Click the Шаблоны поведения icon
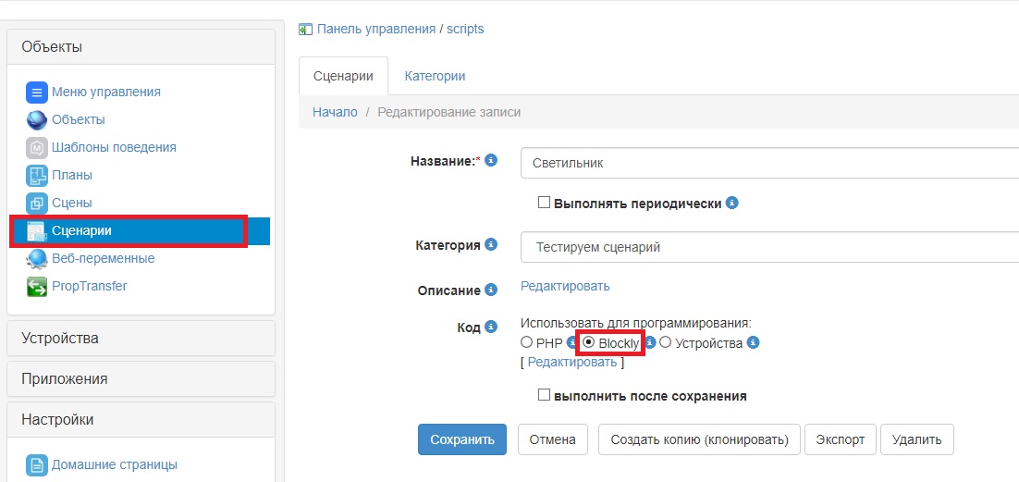The width and height of the screenshot is (1019, 482). 37,148
